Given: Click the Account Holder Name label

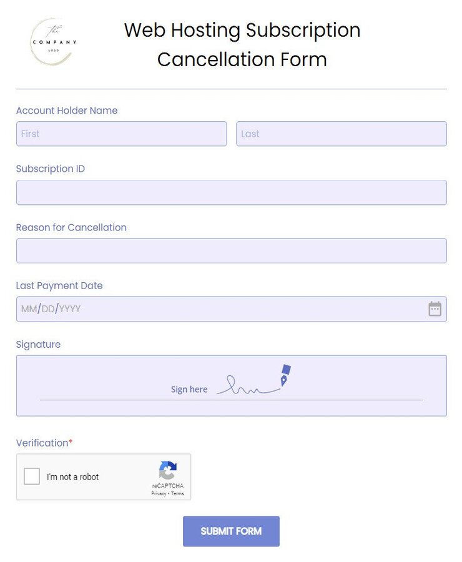Looking at the screenshot, I should click(x=66, y=111).
